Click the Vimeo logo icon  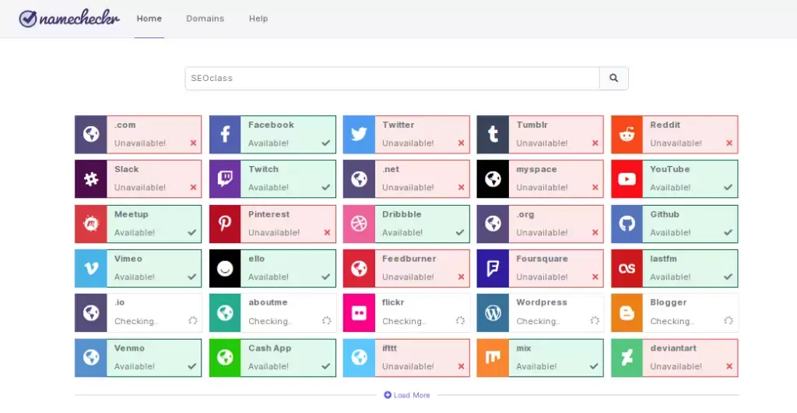[x=91, y=269]
